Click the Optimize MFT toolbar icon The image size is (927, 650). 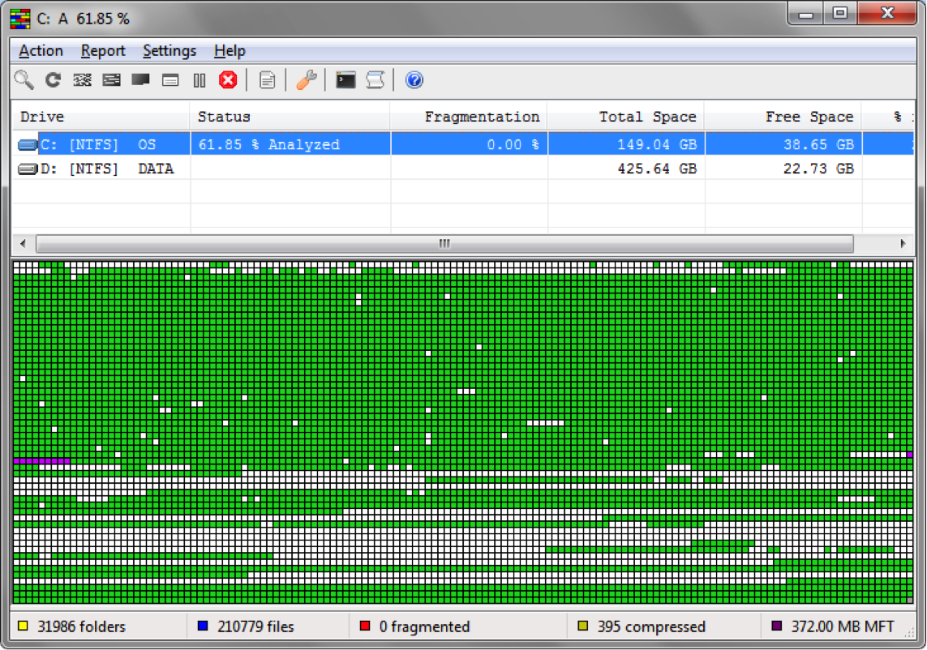pos(170,79)
